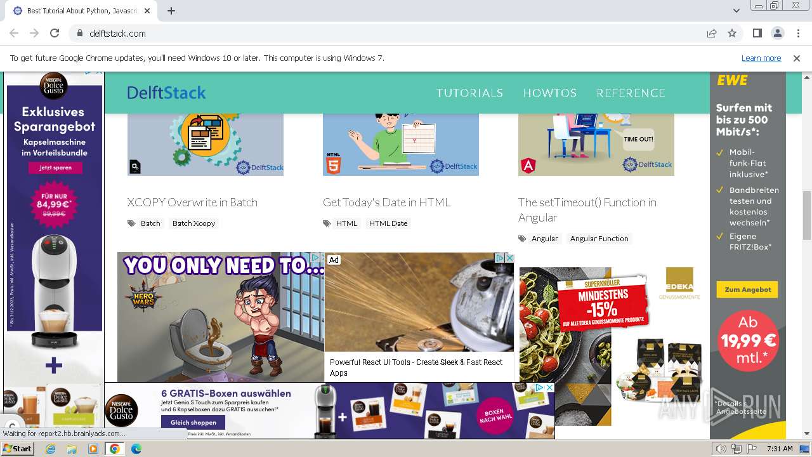Select the Best Tutorial About Python tab
Screen dimensions: 812x457
81,11
